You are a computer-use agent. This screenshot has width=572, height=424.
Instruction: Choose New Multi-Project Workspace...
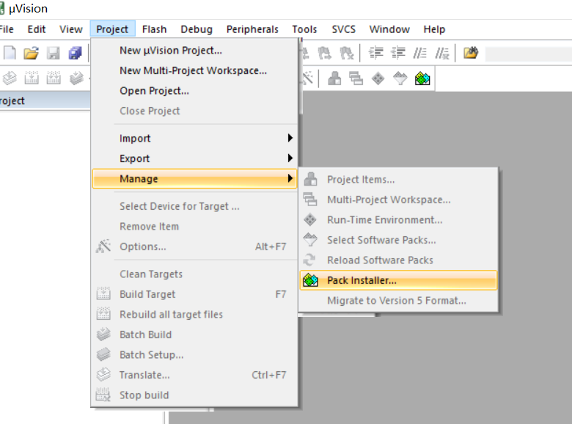coord(194,70)
